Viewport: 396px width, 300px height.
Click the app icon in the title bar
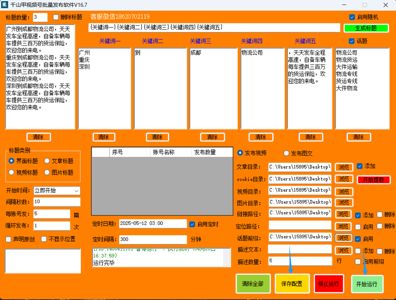(5, 5)
